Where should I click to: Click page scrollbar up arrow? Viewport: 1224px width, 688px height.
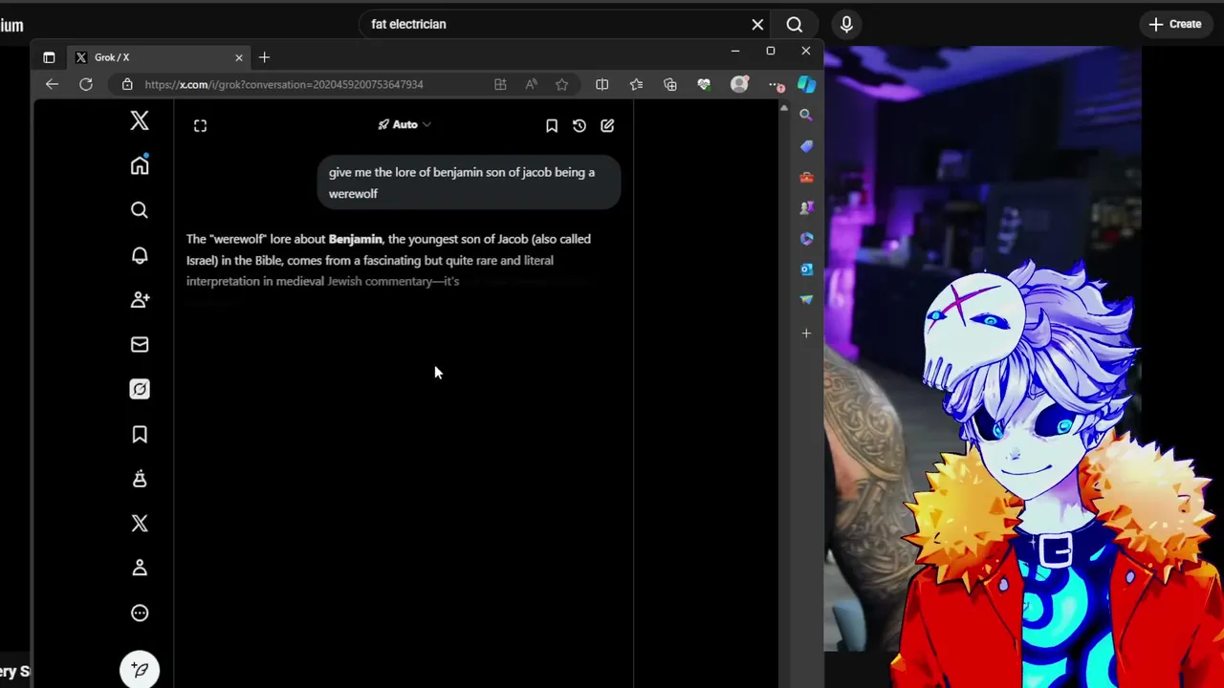click(x=784, y=108)
